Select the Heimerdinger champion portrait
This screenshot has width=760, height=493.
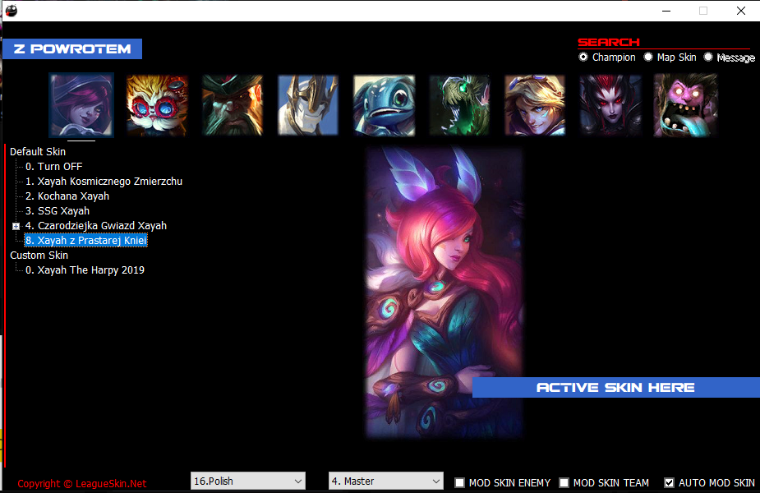(157, 105)
